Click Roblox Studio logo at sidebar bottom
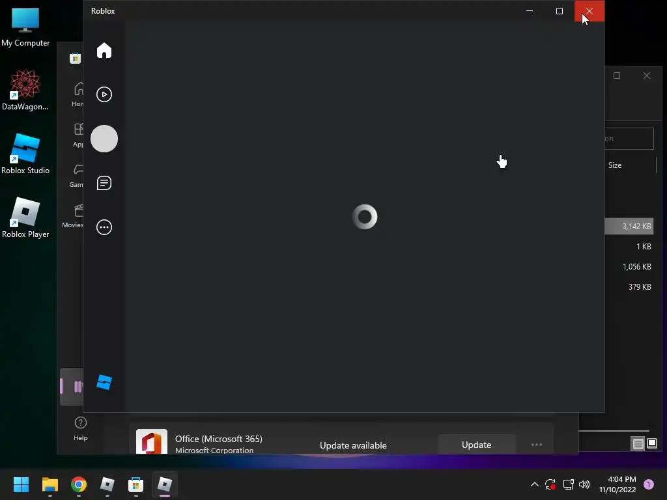Screen dimensions: 667x500 [104, 382]
